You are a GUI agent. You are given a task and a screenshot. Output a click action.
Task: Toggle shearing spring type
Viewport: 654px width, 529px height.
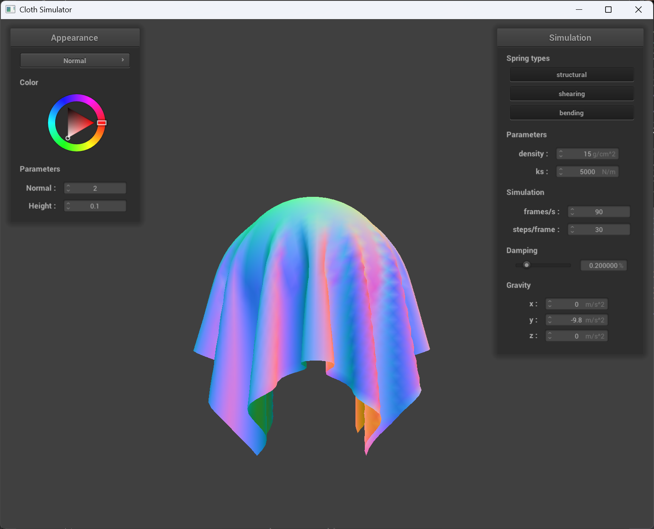572,93
